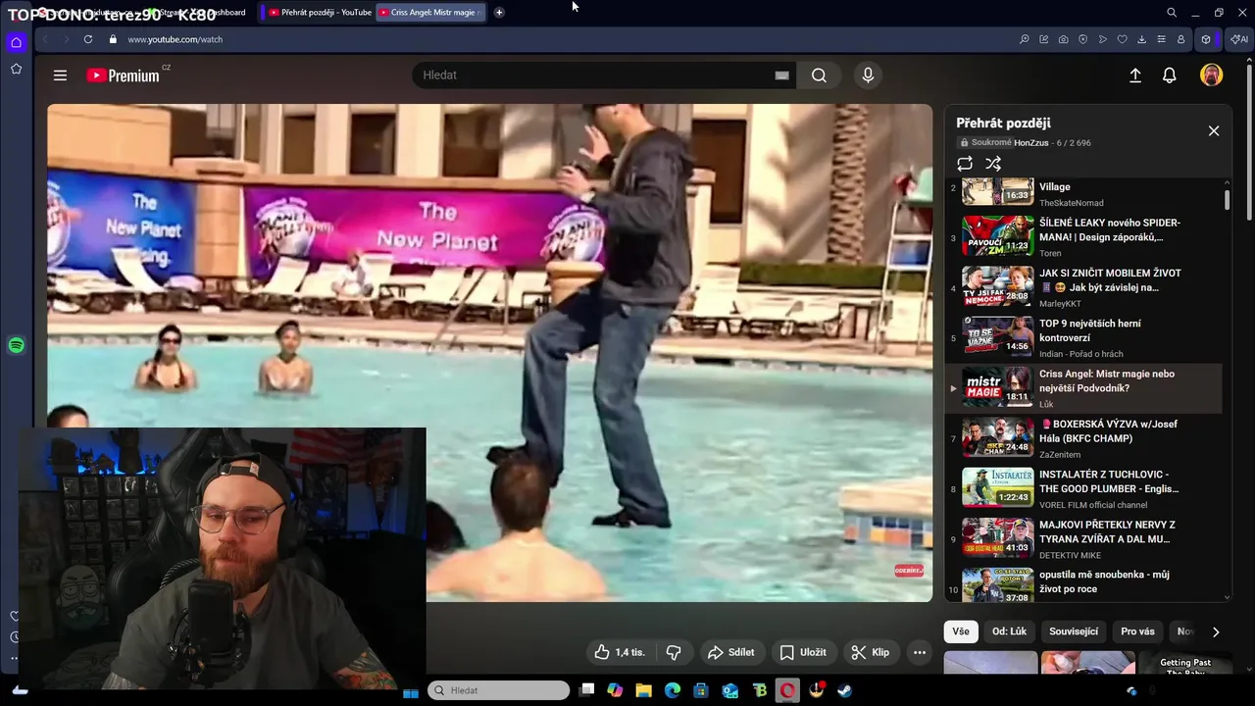Open the extensions cube icon
The width and height of the screenshot is (1255, 706).
1207,39
